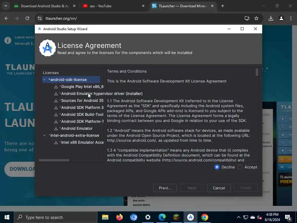Screen dimensions: 297x223
Task: Click the muted volume icon in system tray
Action: click(260, 217)
